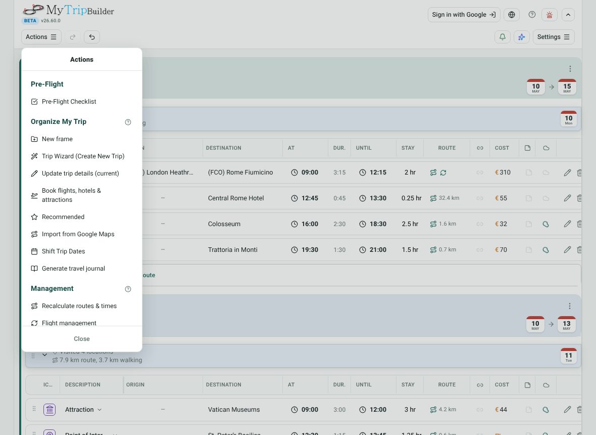Click the link icon in Fiumicino row
Screen dimensions: 596x435
[x=480, y=173]
